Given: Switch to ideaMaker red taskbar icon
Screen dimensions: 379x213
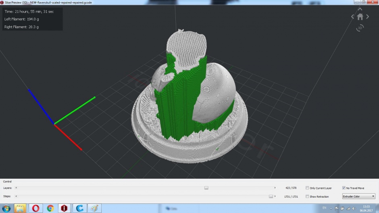Looking at the screenshot, I should tap(64, 208).
